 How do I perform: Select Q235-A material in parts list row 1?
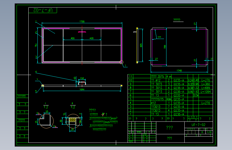click(179, 114)
